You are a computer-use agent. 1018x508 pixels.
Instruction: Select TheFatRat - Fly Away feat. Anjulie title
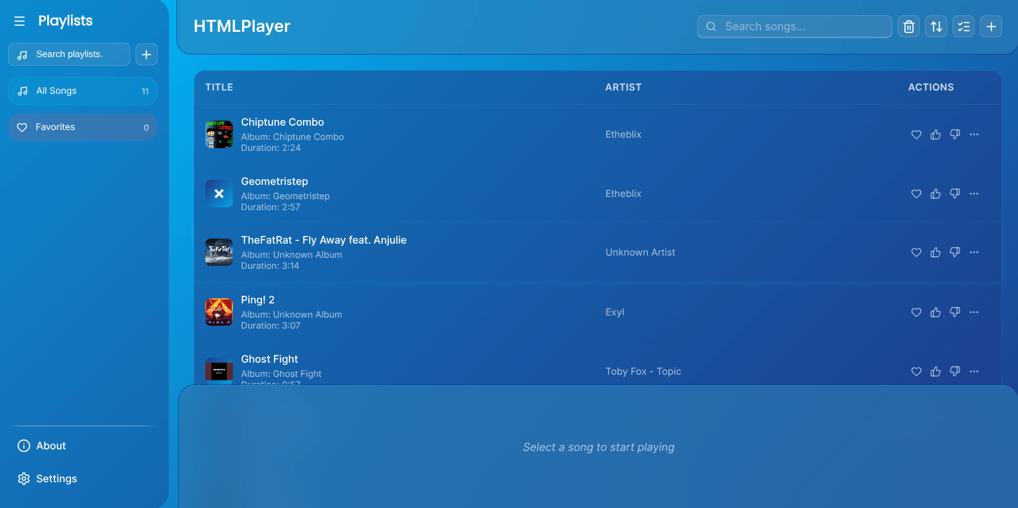pos(324,240)
